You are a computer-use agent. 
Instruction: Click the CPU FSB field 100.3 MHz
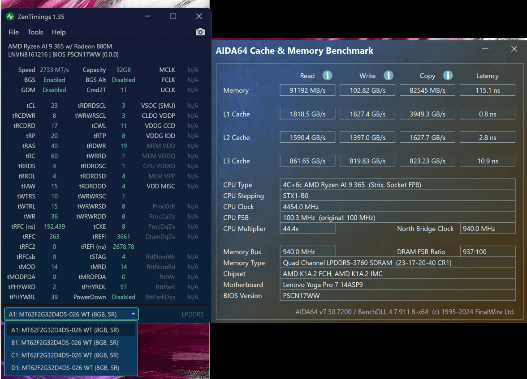pyautogui.click(x=397, y=217)
